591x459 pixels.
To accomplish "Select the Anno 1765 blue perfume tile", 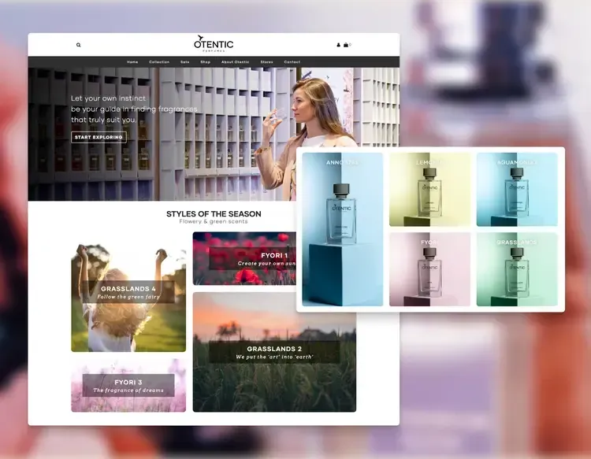I will [x=342, y=229].
